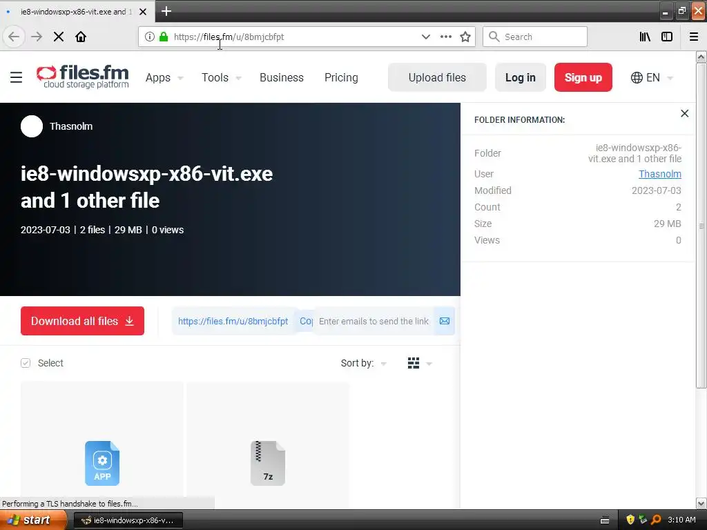Click the scrollbar up arrow
707x530 pixels.
[x=701, y=57]
